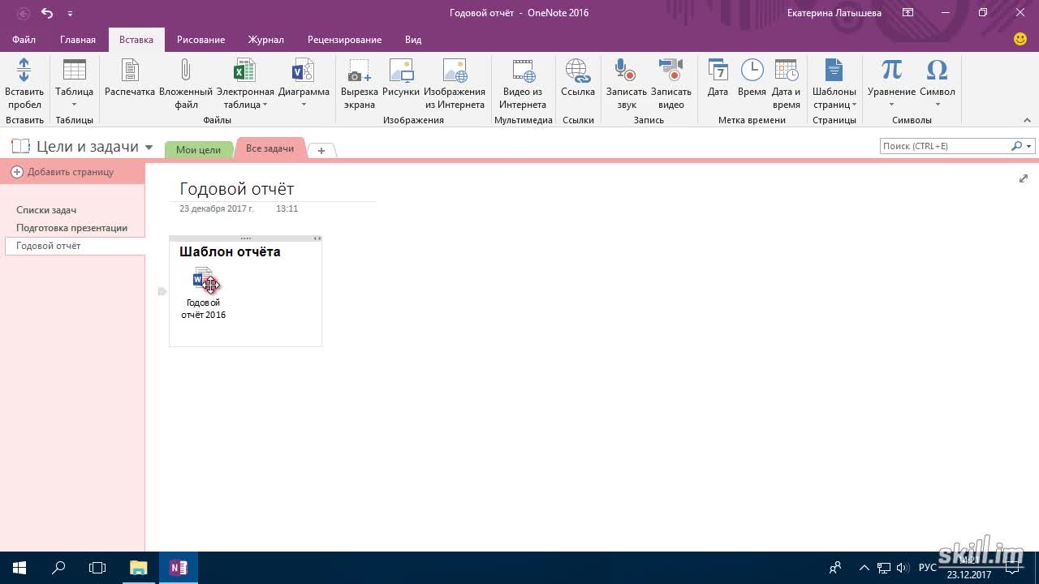1039x584 pixels.
Task: Open Windows taskbar search
Action: point(58,568)
